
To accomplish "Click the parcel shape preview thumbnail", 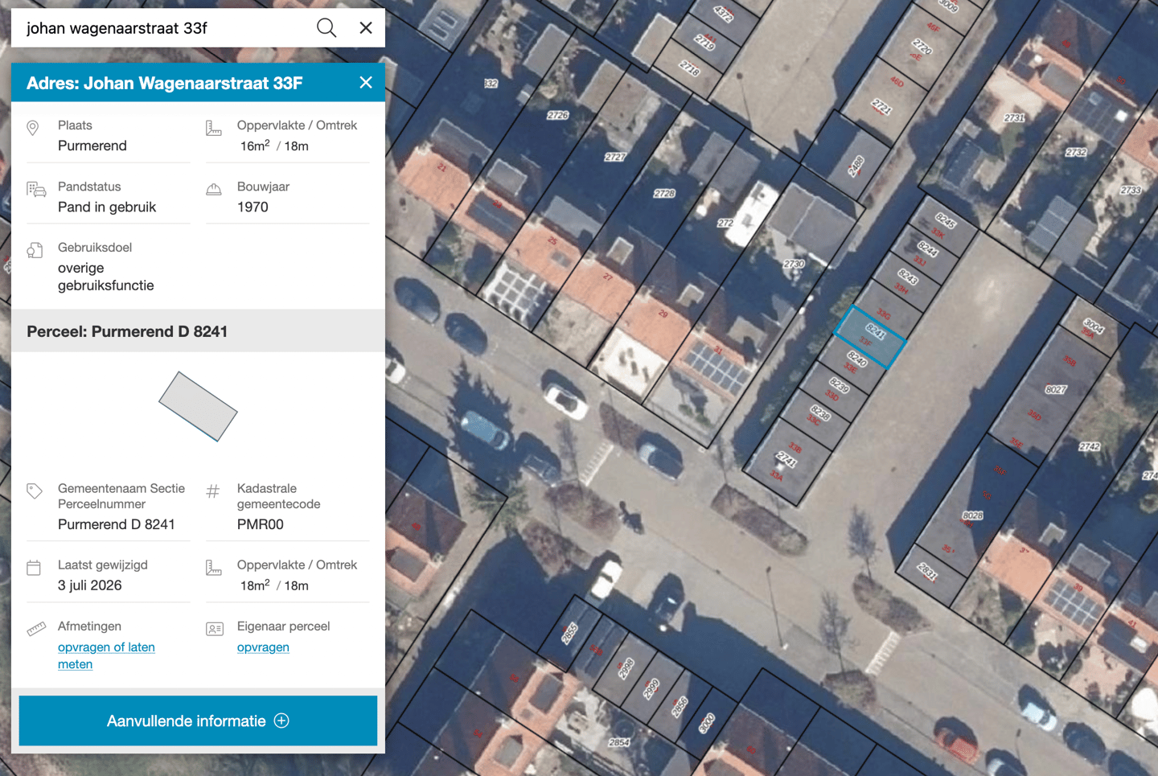I will (198, 406).
